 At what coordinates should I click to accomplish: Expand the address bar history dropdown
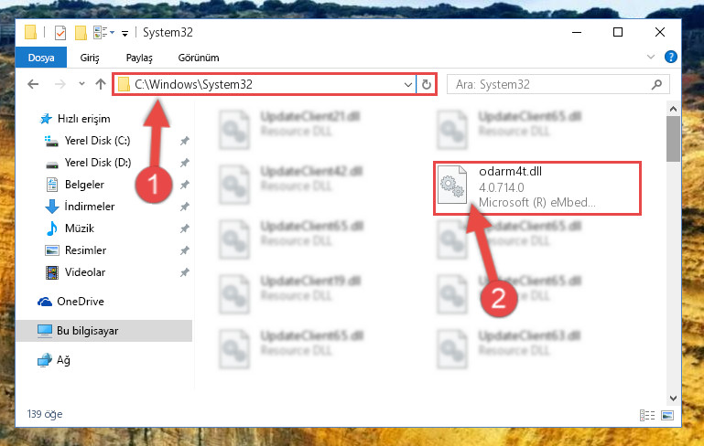coord(407,84)
